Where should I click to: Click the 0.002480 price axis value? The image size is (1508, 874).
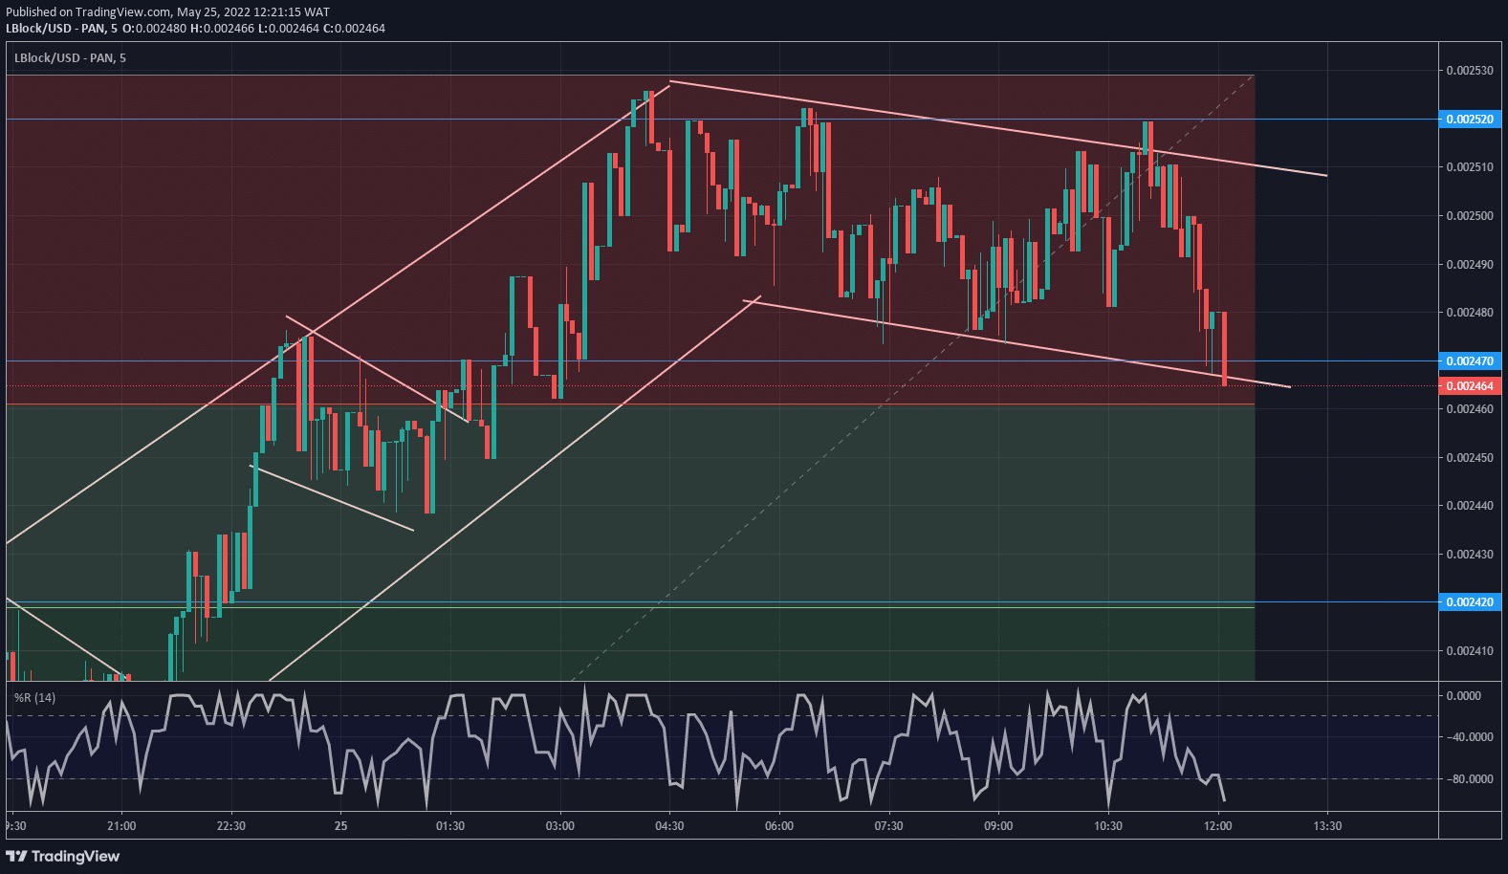click(1470, 313)
